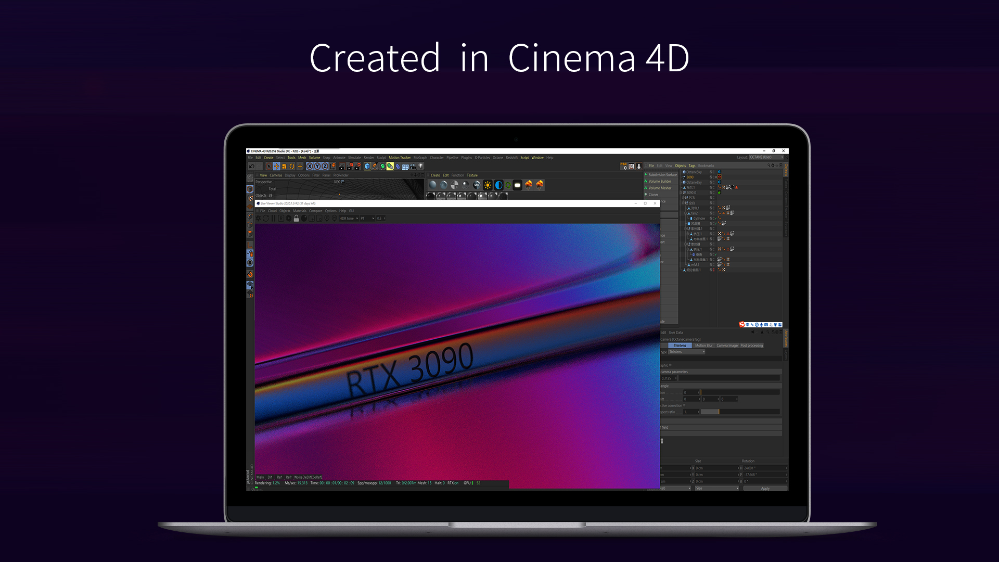Toggle the perspective correction checkbox

pyautogui.click(x=684, y=405)
